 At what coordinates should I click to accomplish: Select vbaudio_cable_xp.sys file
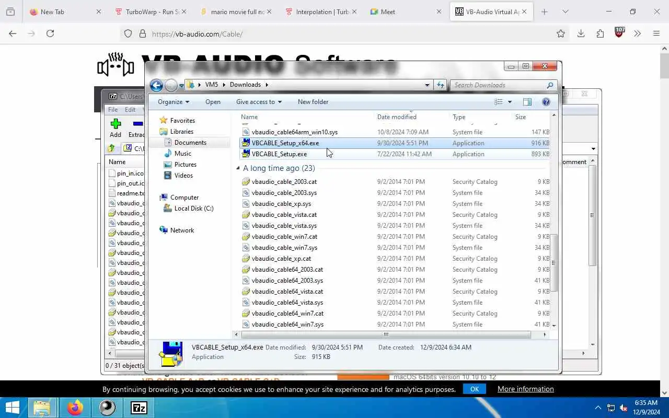(x=281, y=204)
